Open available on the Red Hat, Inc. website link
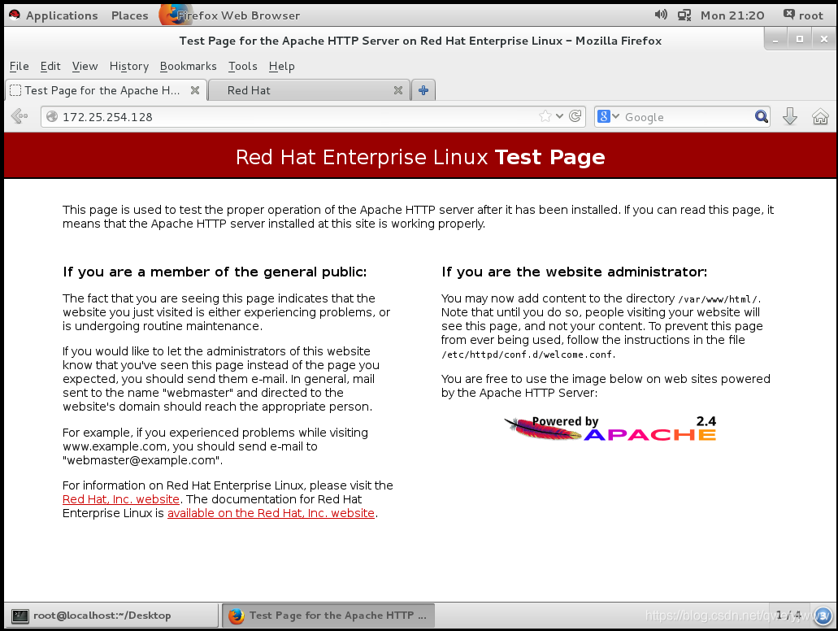The height and width of the screenshot is (631, 838). point(271,513)
